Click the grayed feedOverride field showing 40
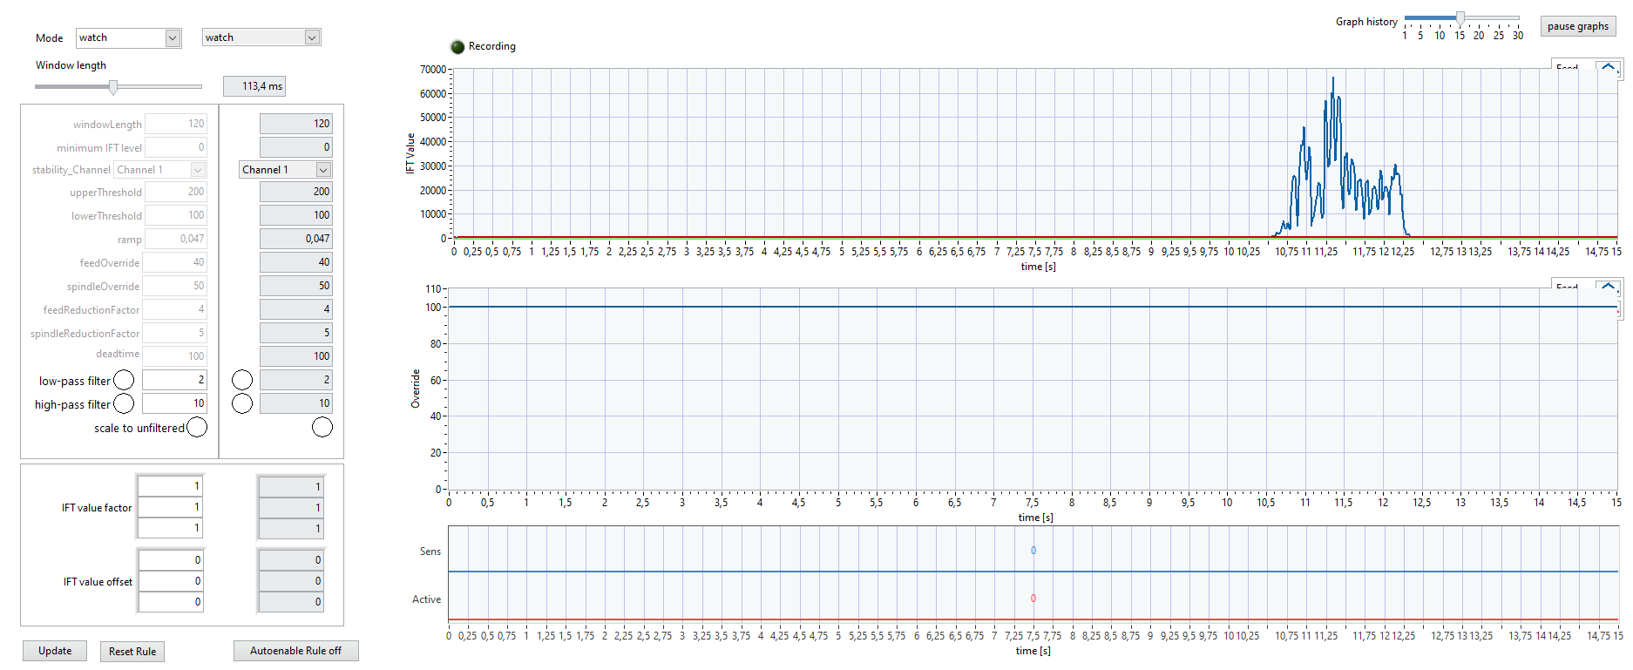 pos(174,262)
